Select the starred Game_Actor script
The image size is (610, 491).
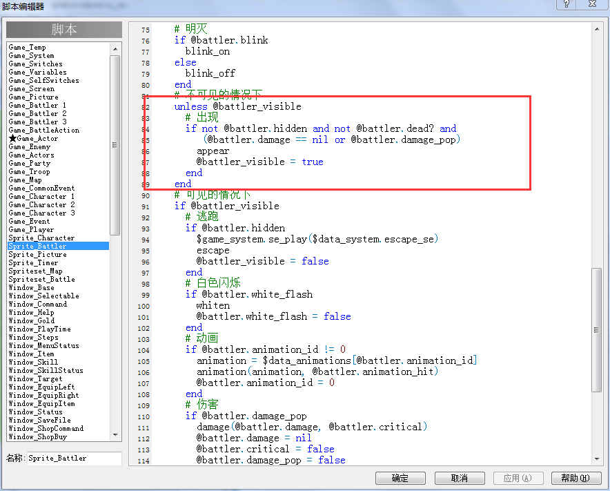tap(33, 139)
